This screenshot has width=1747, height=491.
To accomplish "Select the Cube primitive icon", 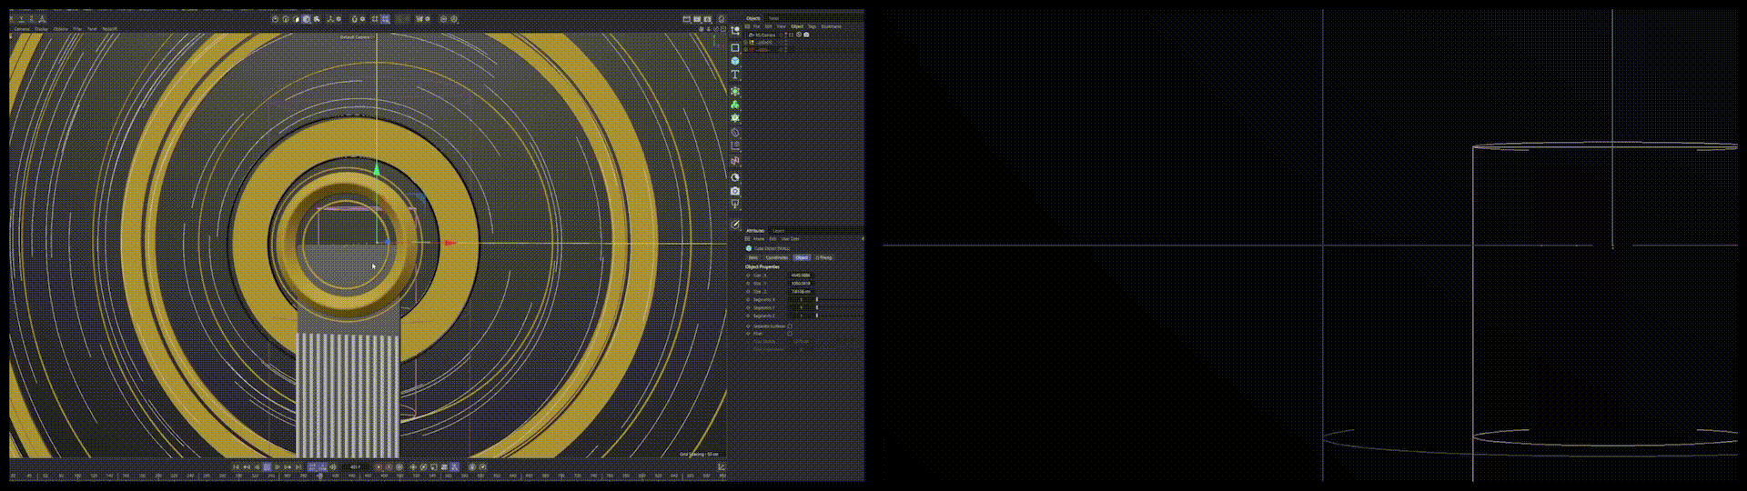I will click(735, 62).
